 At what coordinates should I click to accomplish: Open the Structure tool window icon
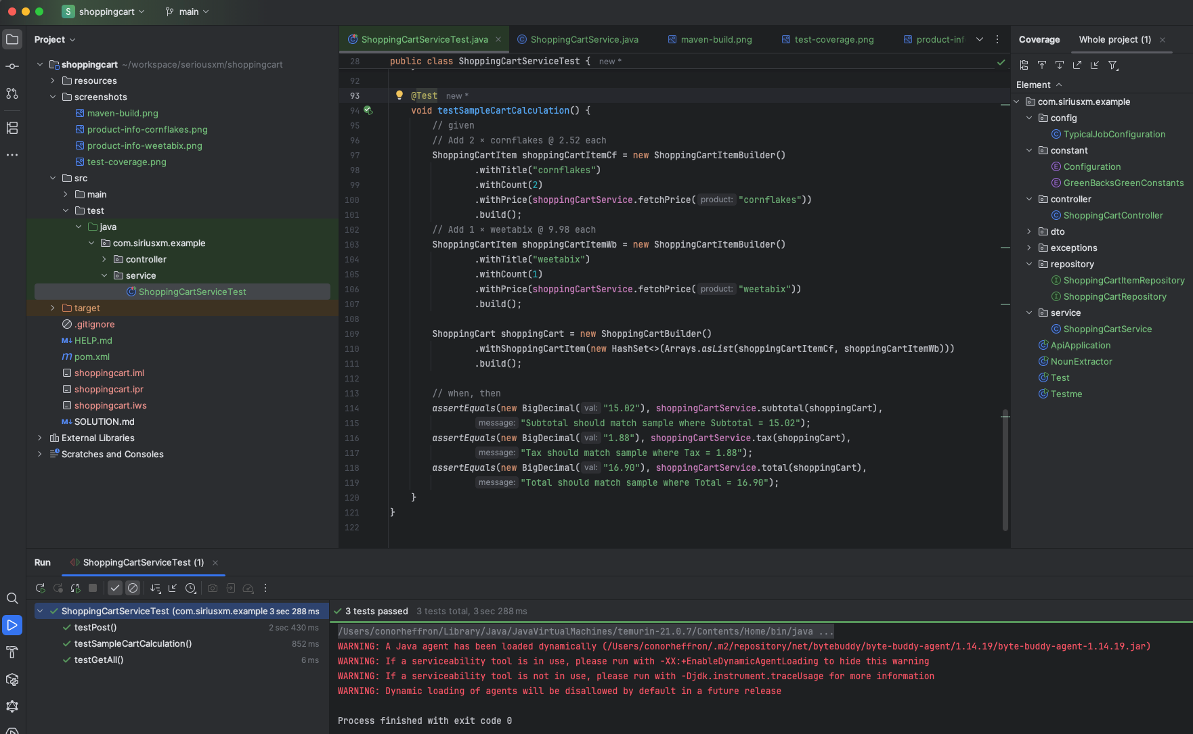click(12, 128)
